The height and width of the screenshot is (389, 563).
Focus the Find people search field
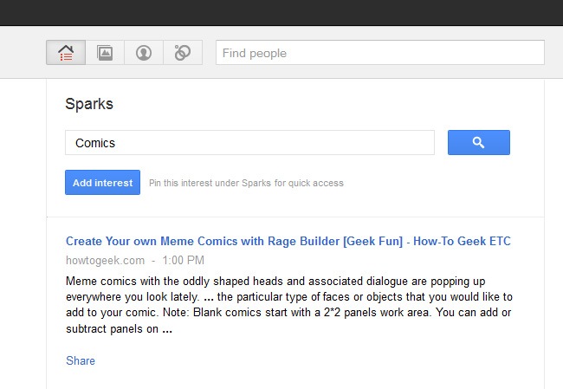[x=379, y=53]
